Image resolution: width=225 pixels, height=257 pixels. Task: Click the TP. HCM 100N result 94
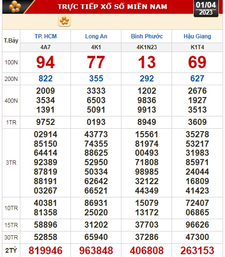[45, 62]
